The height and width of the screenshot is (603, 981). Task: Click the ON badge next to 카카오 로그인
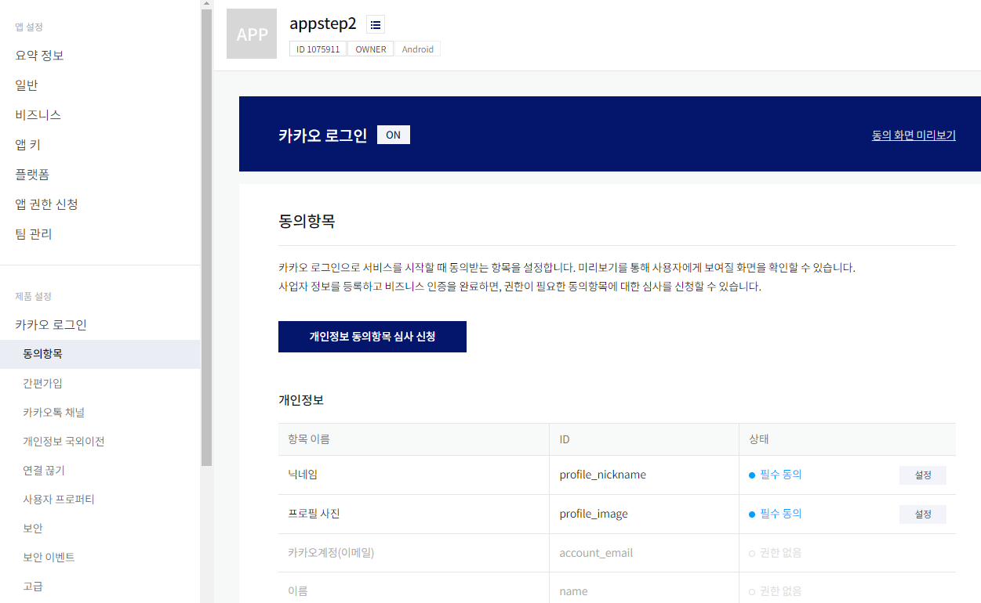(x=394, y=135)
